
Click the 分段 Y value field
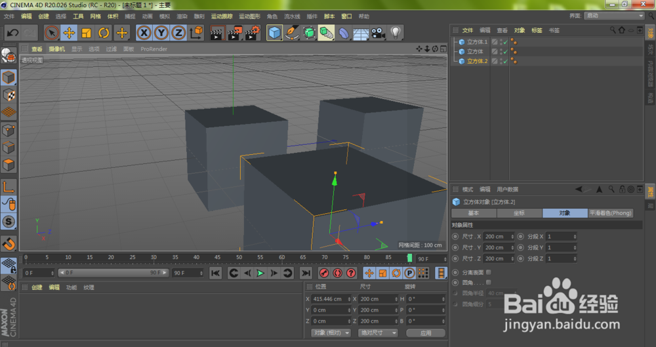[562, 247]
